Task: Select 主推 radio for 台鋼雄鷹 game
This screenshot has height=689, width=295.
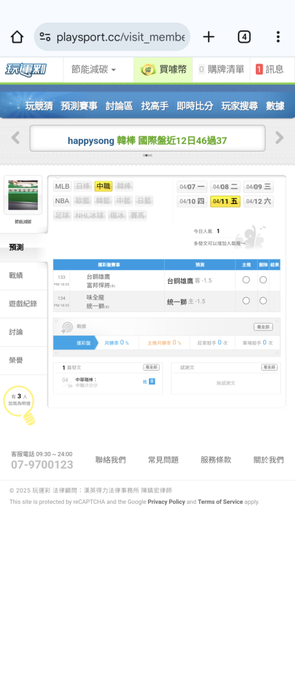Action: pyautogui.click(x=246, y=280)
